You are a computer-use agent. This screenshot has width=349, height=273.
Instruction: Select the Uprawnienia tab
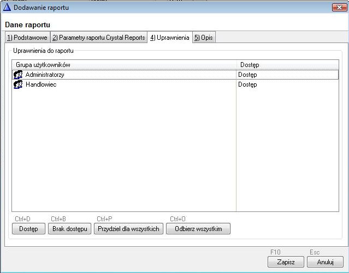point(169,38)
